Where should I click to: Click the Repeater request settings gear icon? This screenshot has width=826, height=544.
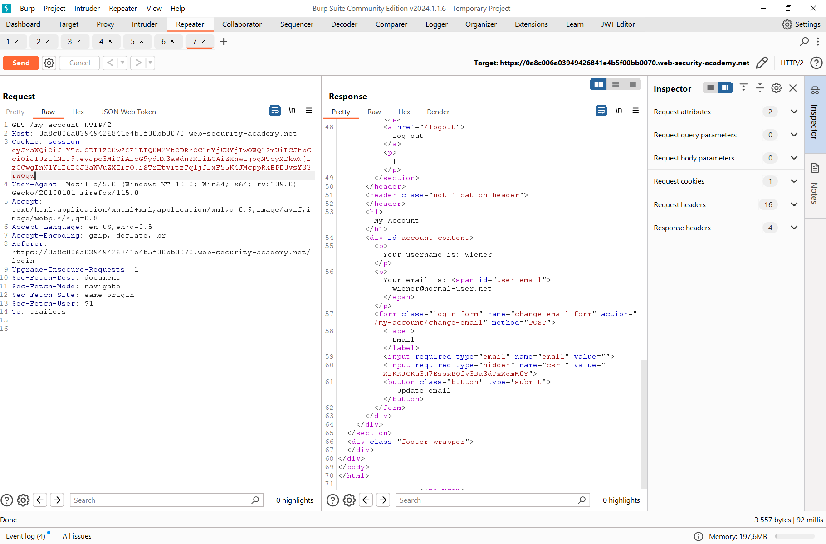click(x=49, y=63)
